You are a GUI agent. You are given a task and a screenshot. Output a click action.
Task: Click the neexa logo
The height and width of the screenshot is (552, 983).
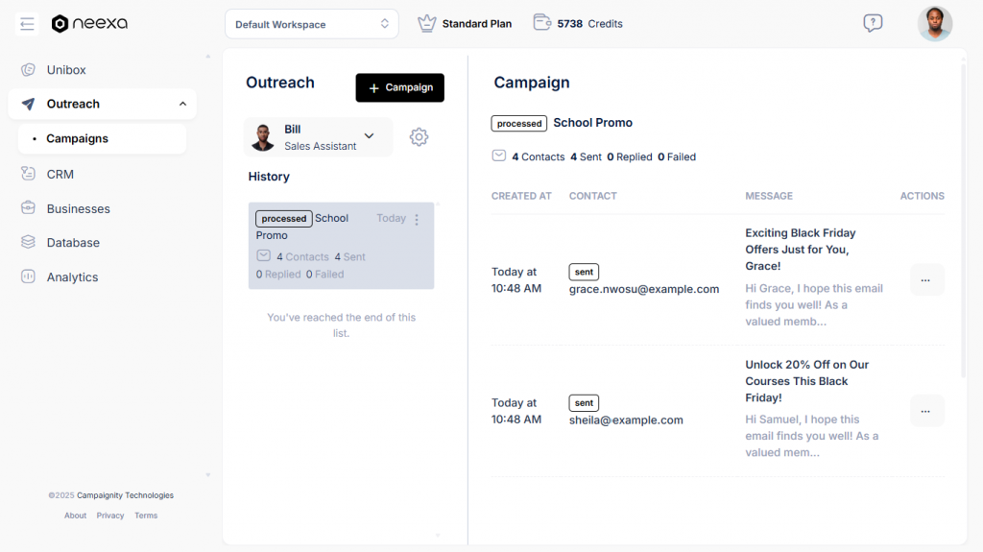pyautogui.click(x=89, y=24)
